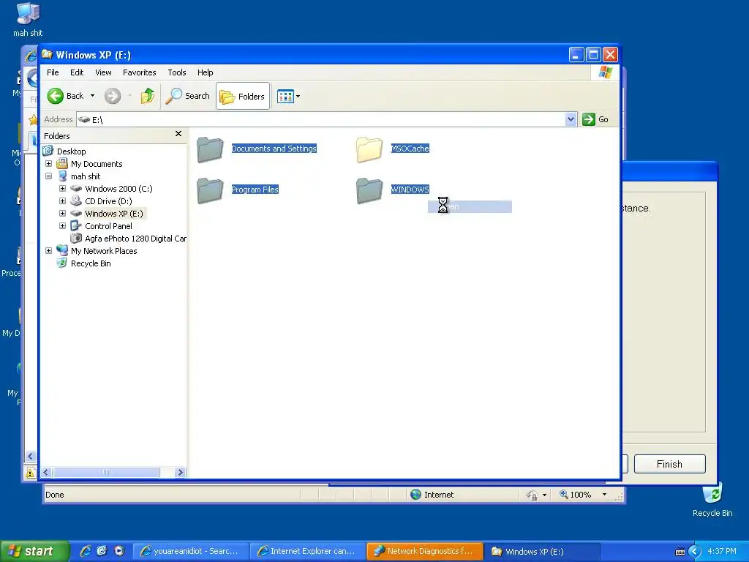The image size is (749, 562).
Task: Expand Windows 2000 (C:) tree node
Action: pyautogui.click(x=63, y=189)
